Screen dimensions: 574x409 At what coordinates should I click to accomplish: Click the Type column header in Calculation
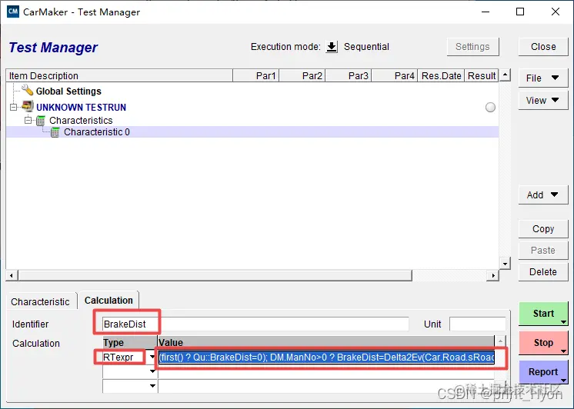click(130, 342)
